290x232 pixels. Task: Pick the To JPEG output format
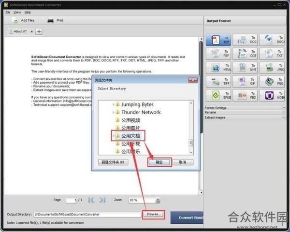tap(272, 68)
